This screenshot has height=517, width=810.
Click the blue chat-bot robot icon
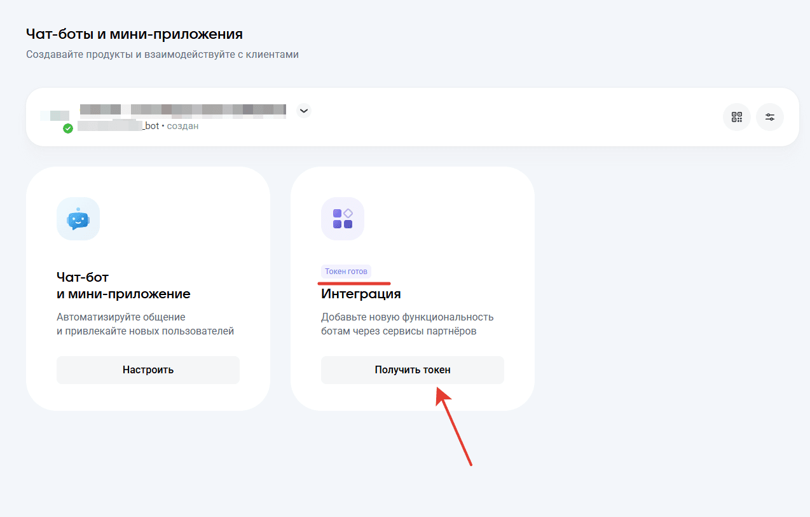coord(78,219)
